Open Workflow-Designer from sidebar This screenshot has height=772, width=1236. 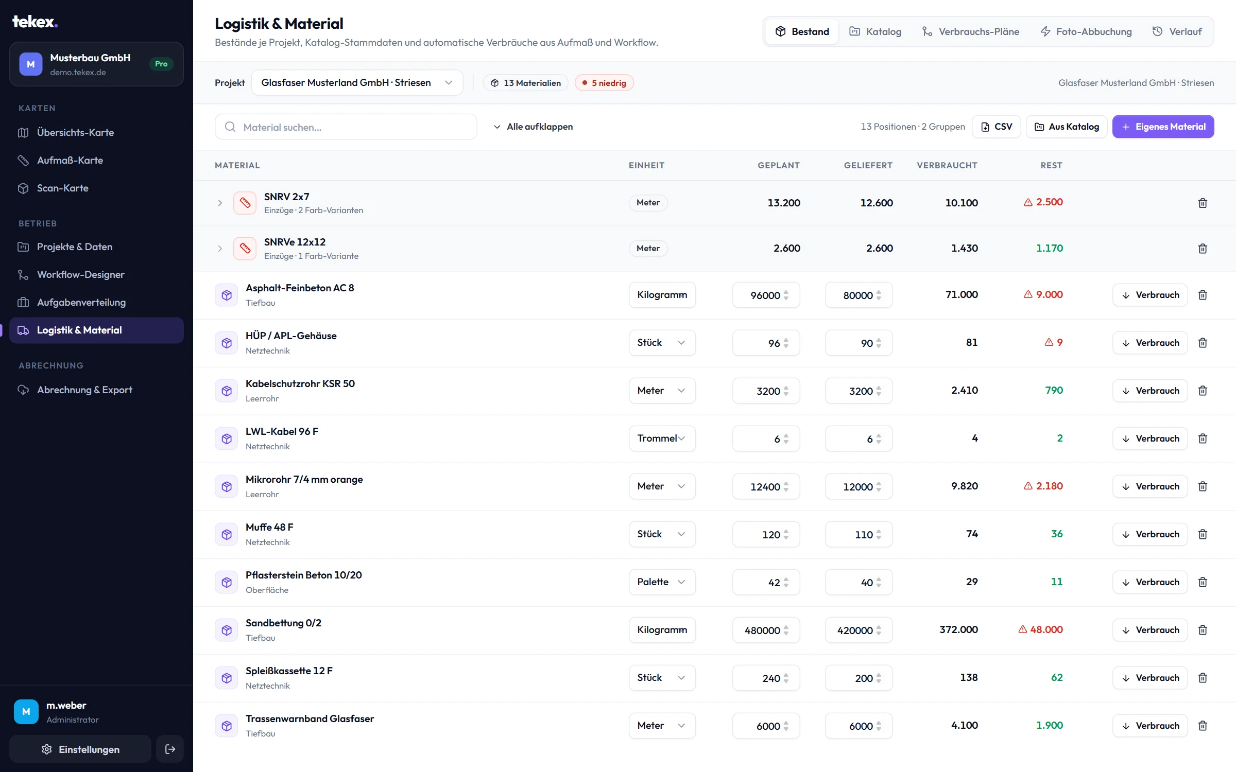click(x=96, y=274)
